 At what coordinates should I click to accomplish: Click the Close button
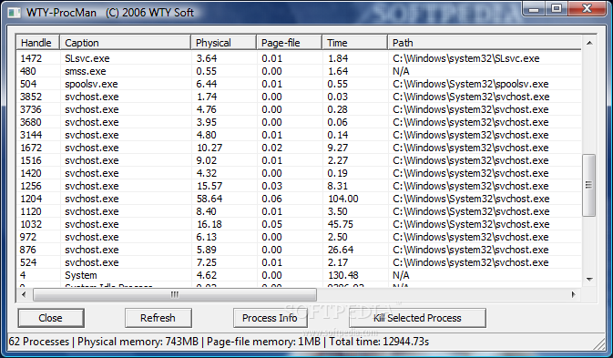50,318
